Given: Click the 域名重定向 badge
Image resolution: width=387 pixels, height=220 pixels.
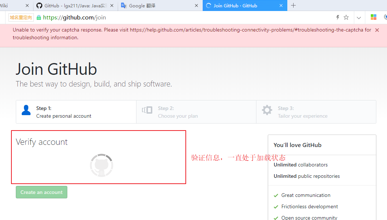Looking at the screenshot, I should (x=21, y=18).
